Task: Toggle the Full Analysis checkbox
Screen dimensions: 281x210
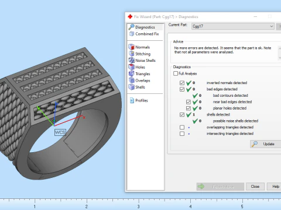Action: tap(176, 73)
